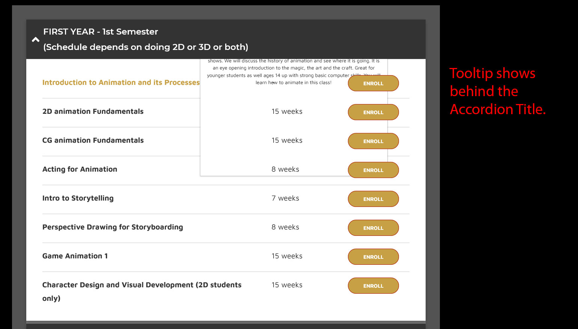Click the FIRST YEAR - 1st Semester accordion title
Image resolution: width=578 pixels, height=329 pixels.
146,39
